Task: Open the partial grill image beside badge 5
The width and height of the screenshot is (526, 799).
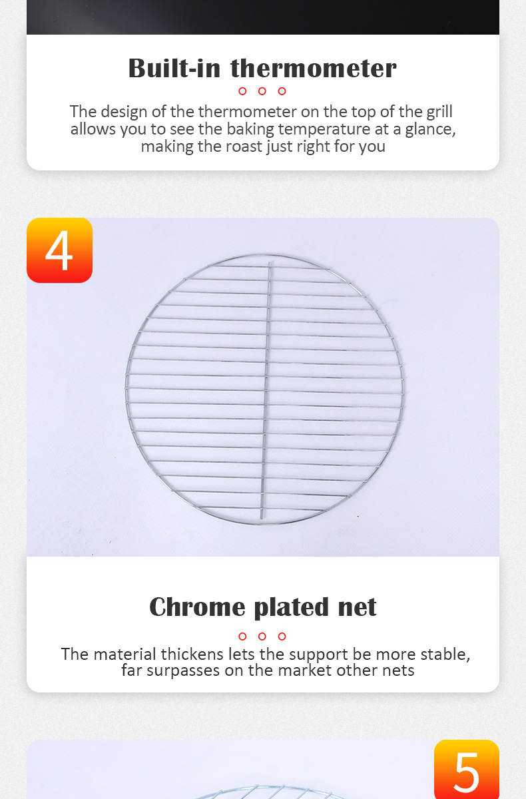Action: 230,769
